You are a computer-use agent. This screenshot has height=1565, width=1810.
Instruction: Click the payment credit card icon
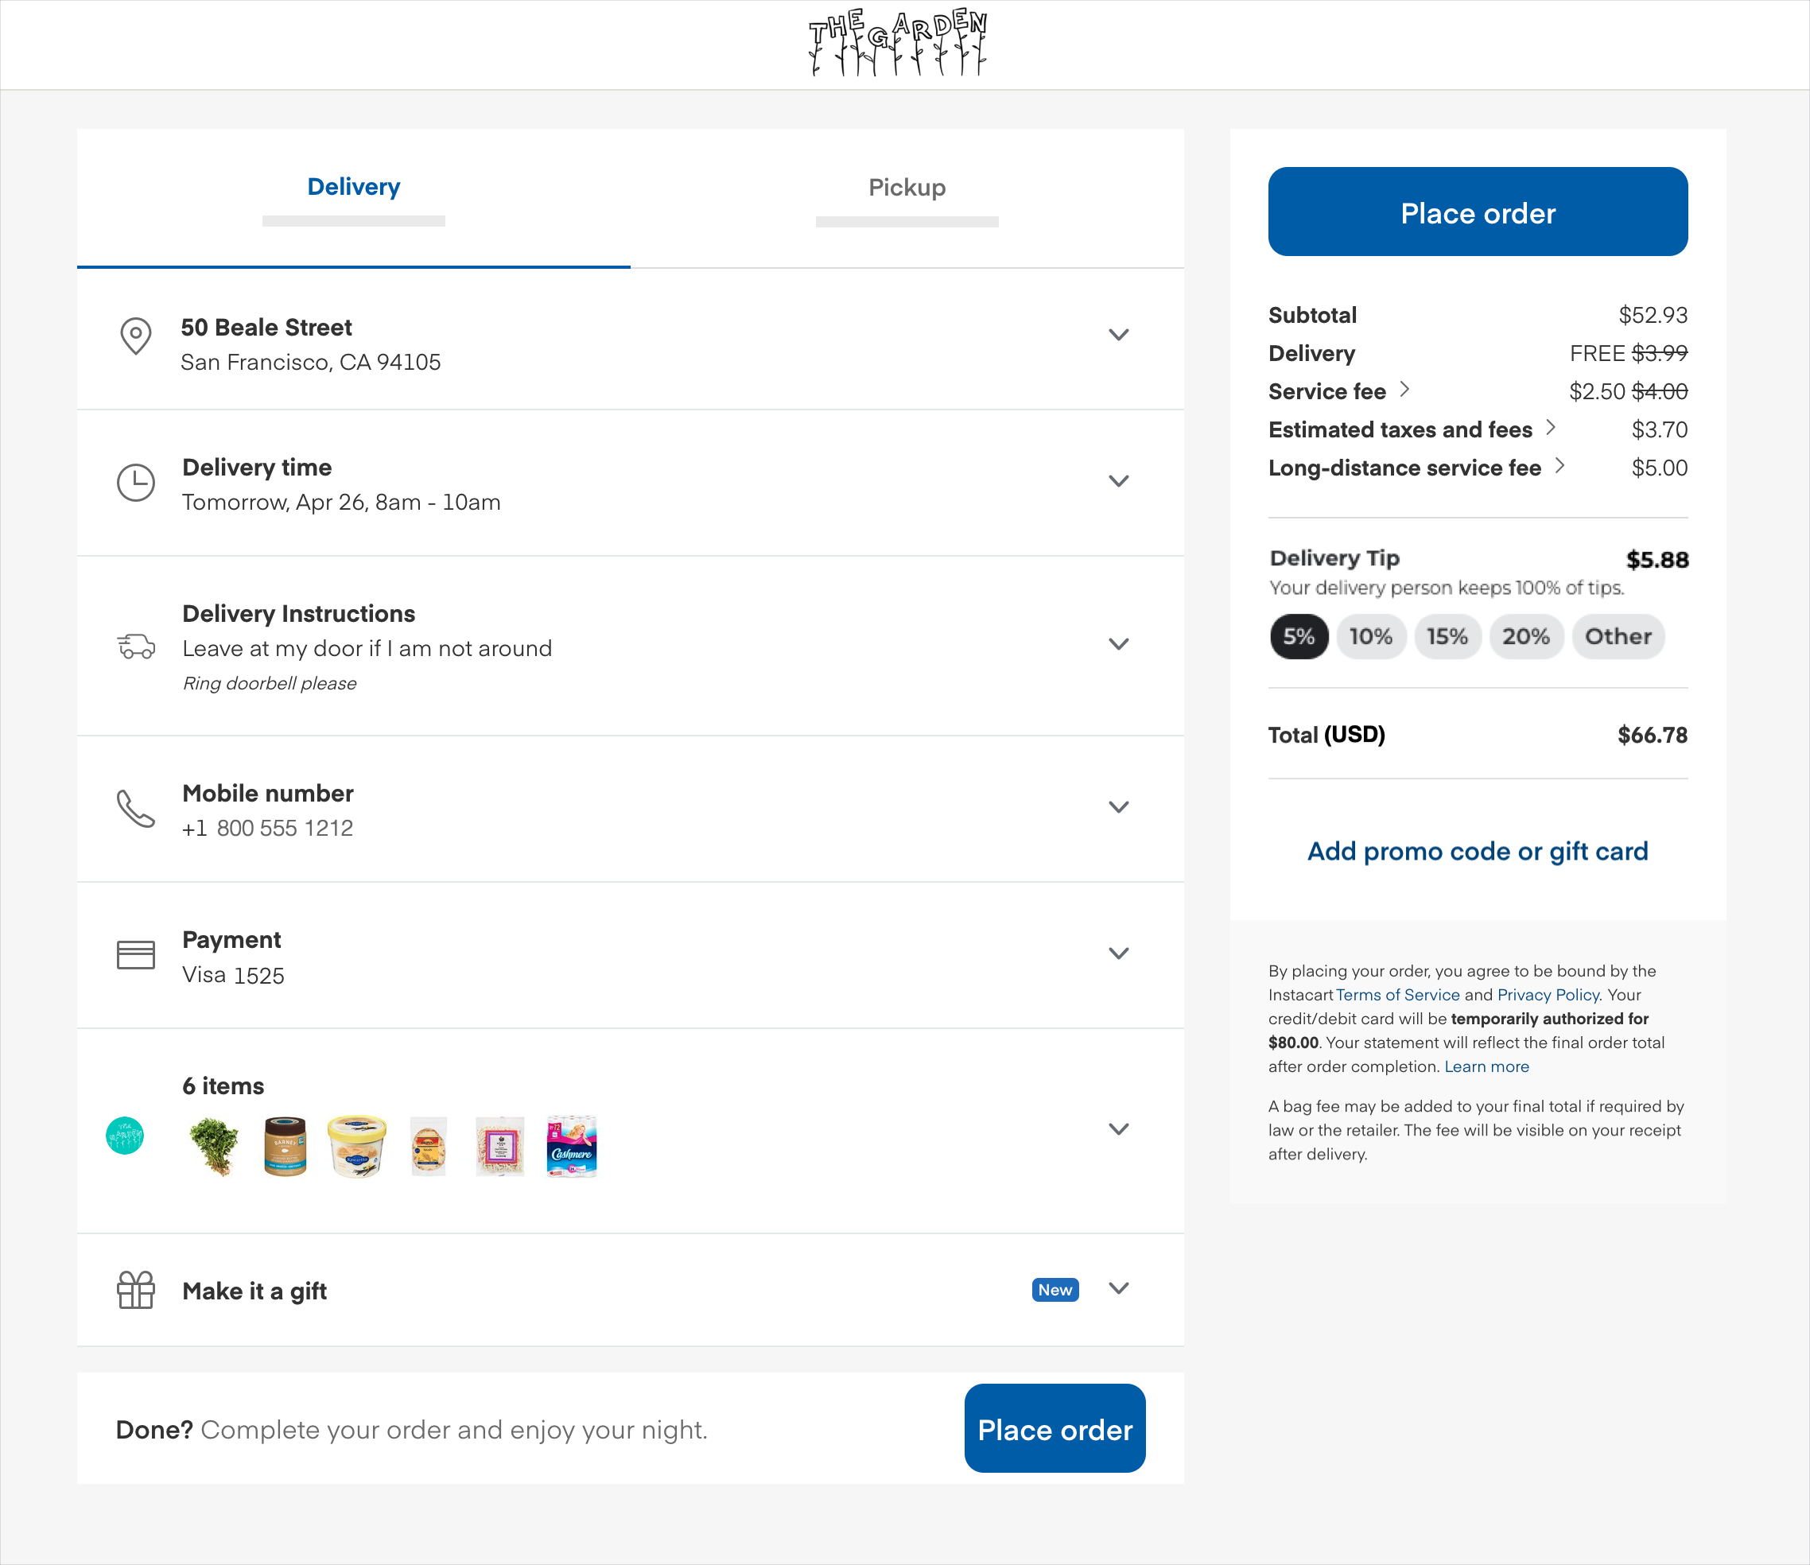(135, 954)
